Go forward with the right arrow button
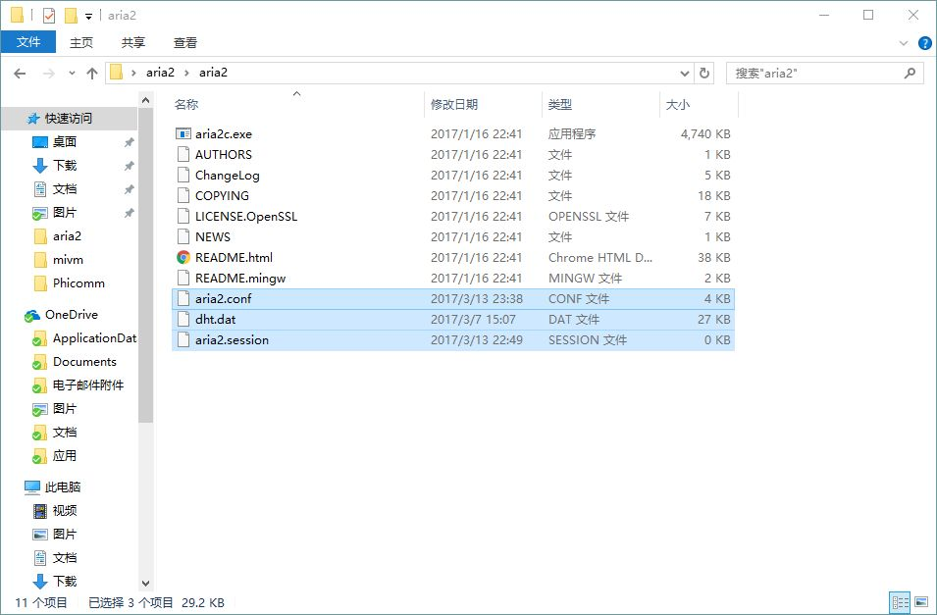Image resolution: width=937 pixels, height=615 pixels. pyautogui.click(x=48, y=74)
